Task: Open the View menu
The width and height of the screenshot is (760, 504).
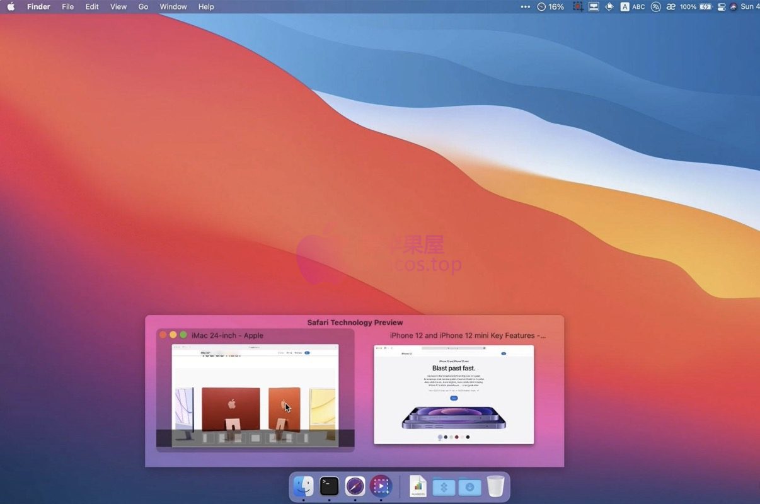Action: (118, 6)
